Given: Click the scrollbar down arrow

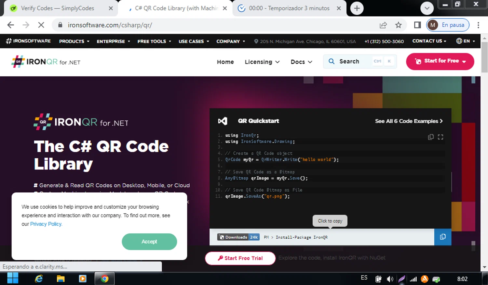Looking at the screenshot, I should click(x=484, y=267).
